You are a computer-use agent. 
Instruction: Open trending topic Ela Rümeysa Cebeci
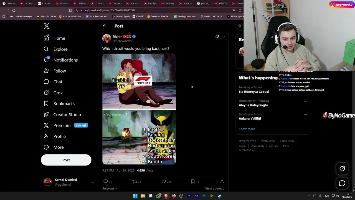pos(253,92)
